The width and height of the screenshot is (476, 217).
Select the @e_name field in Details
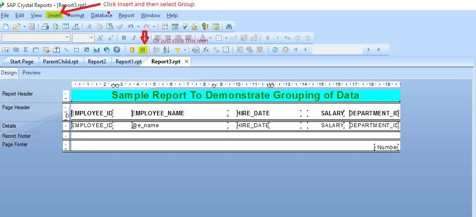[x=180, y=125]
